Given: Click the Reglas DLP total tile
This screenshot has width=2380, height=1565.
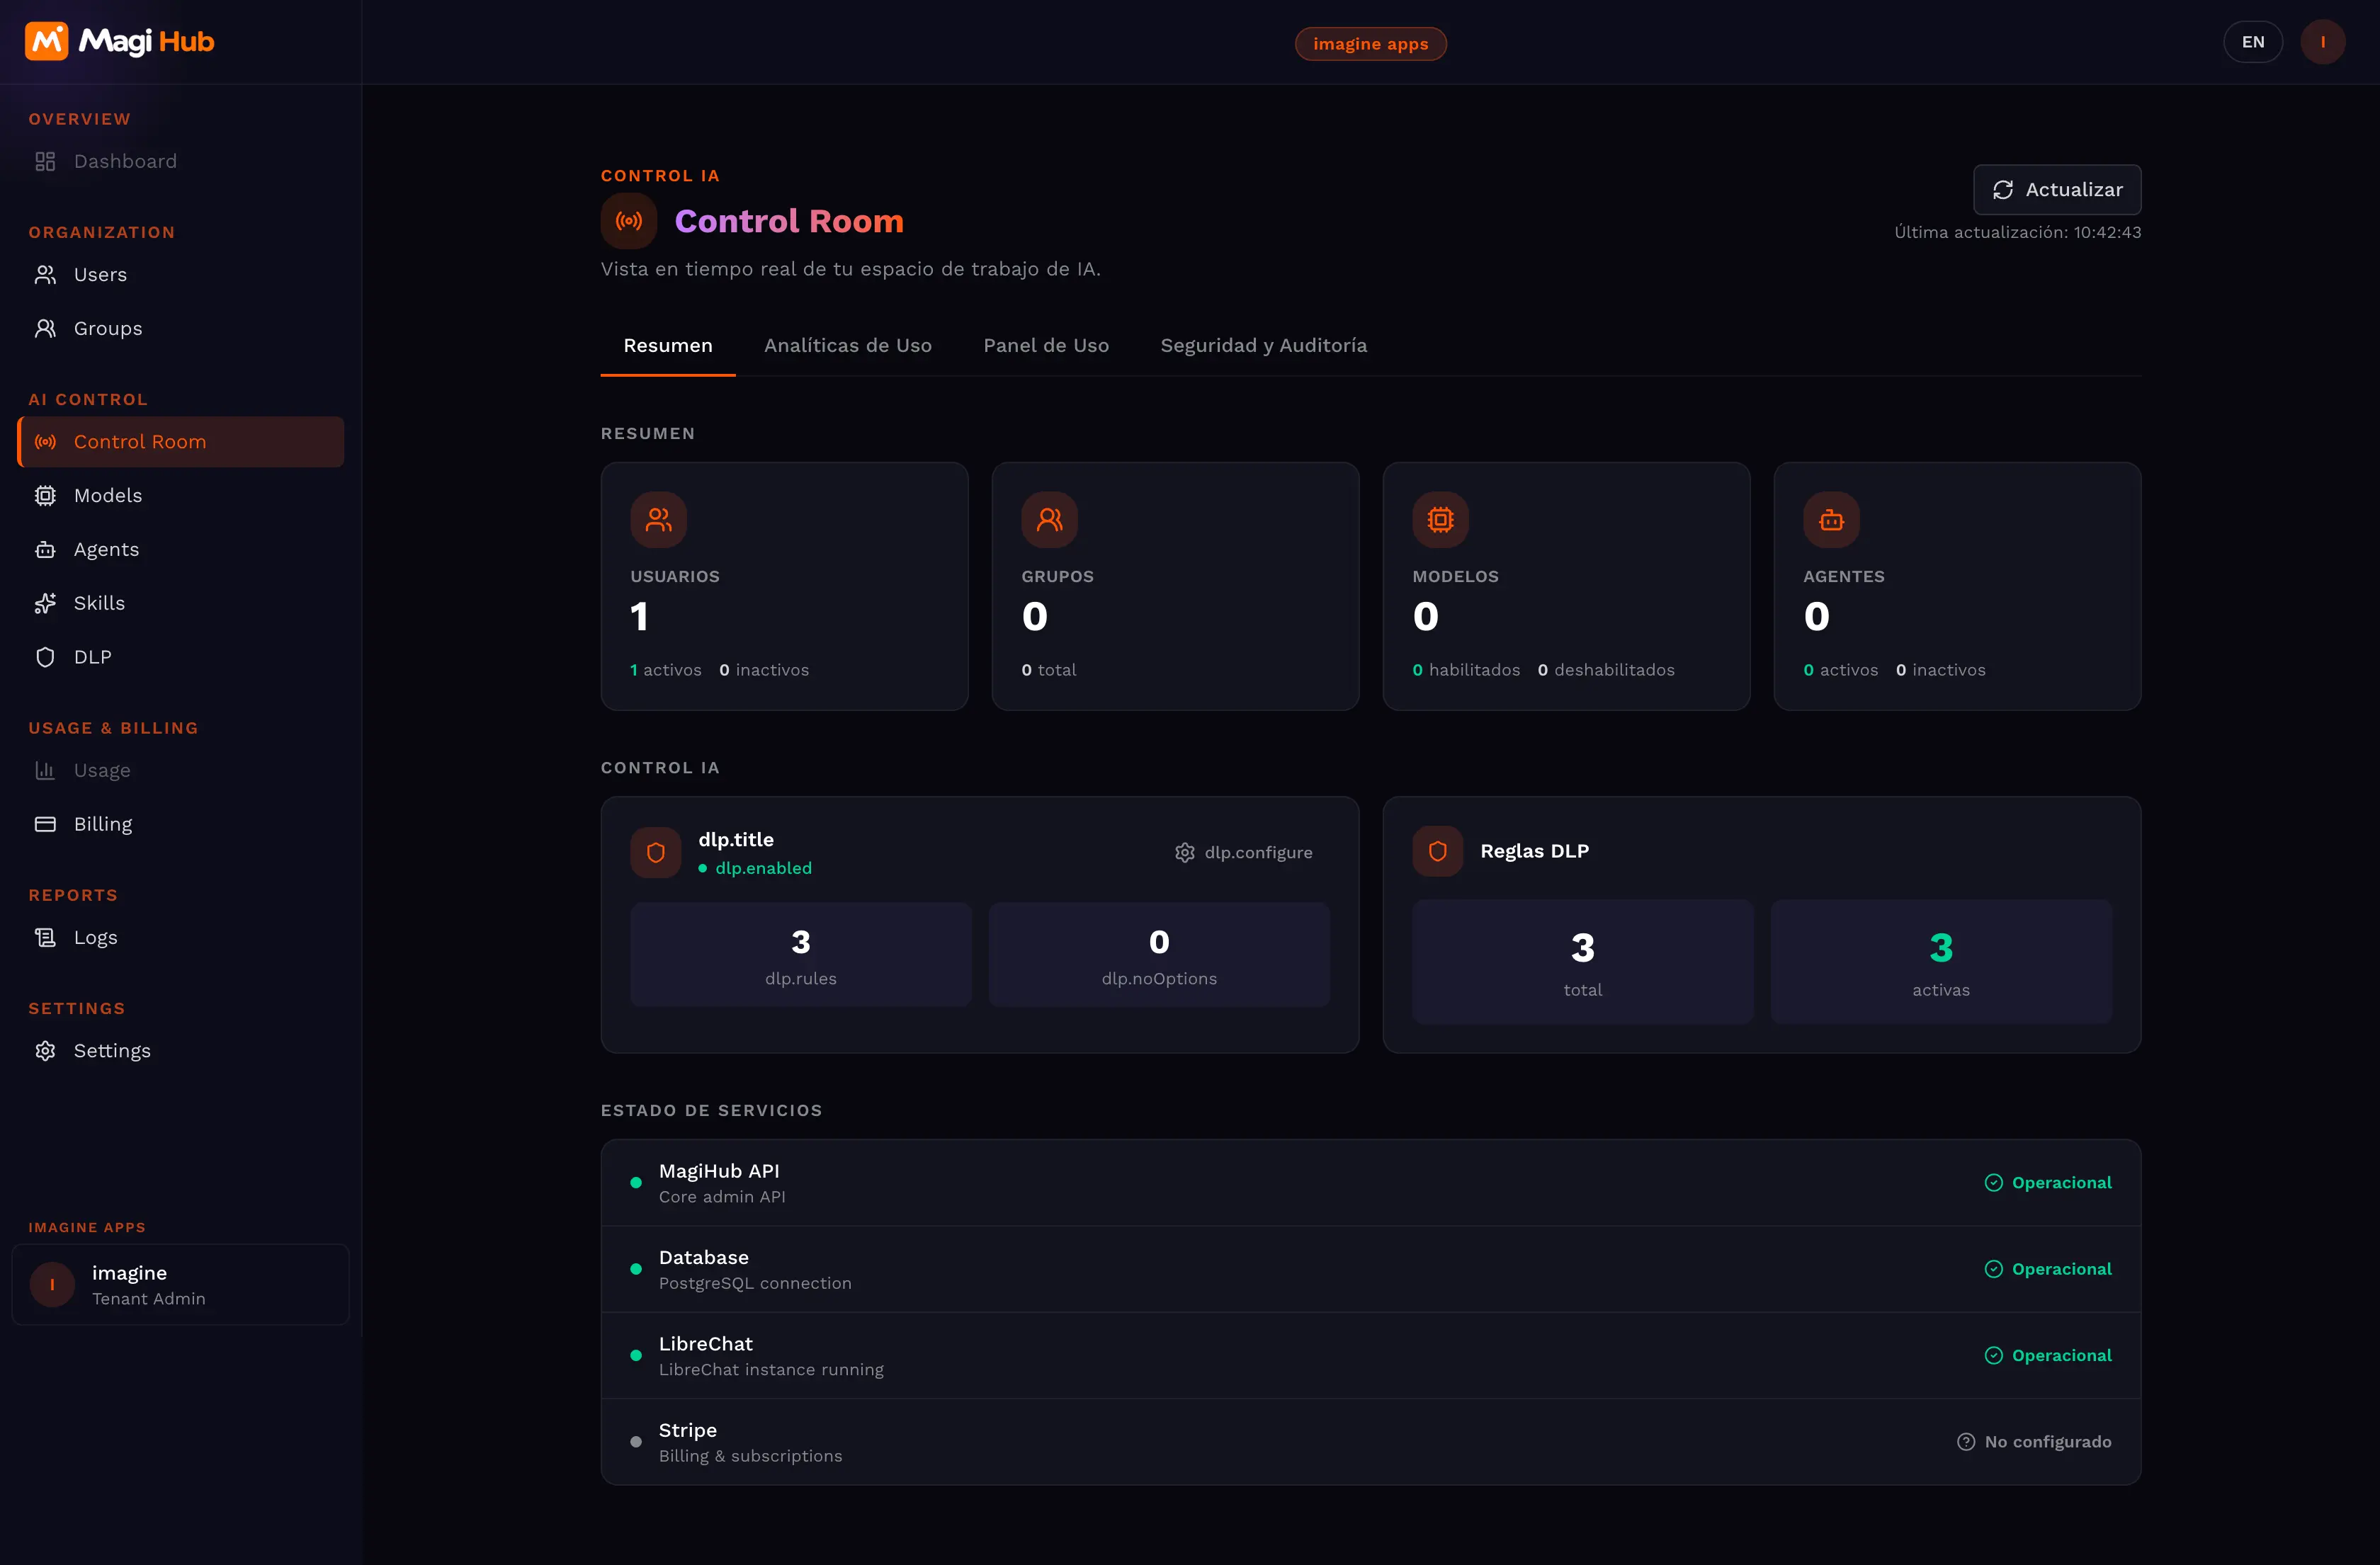Looking at the screenshot, I should pyautogui.click(x=1582, y=962).
